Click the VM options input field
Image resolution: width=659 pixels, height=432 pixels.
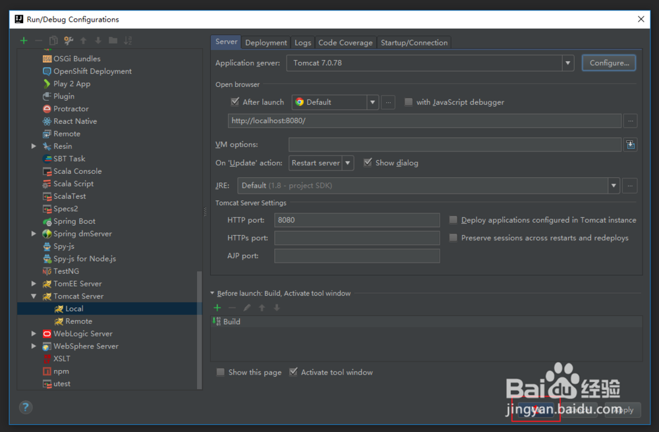(455, 145)
